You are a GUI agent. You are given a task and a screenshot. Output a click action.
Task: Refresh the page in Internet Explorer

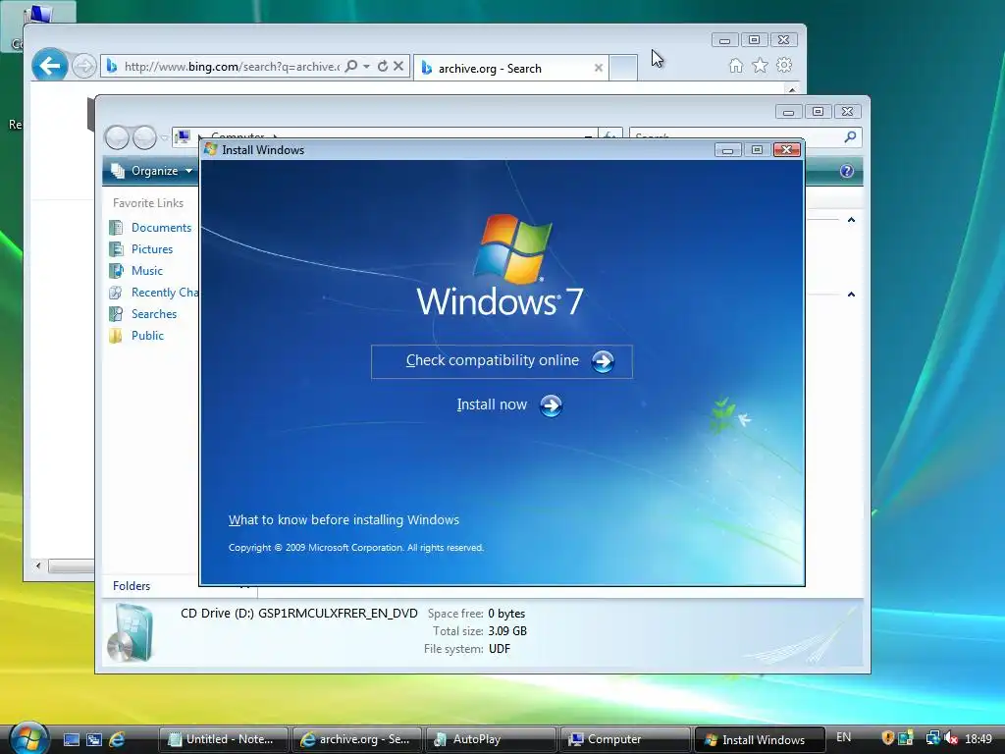point(383,66)
